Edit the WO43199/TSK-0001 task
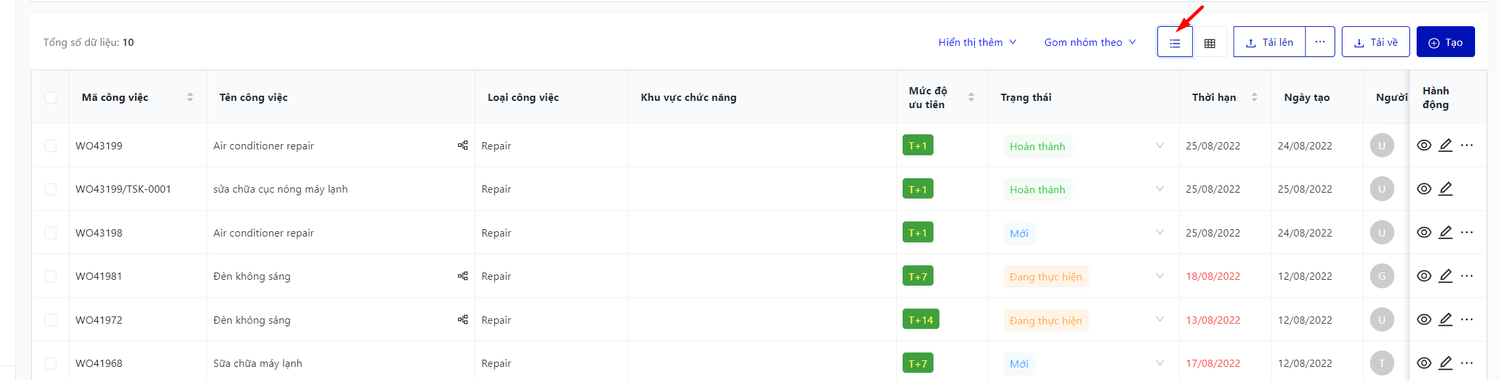 click(1446, 189)
